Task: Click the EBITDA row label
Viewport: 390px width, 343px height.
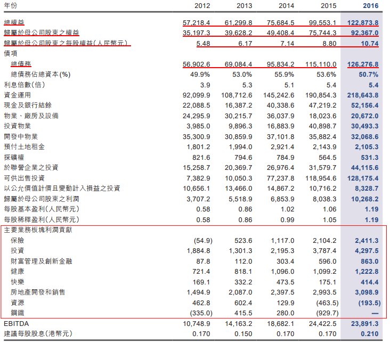Action: (17, 323)
